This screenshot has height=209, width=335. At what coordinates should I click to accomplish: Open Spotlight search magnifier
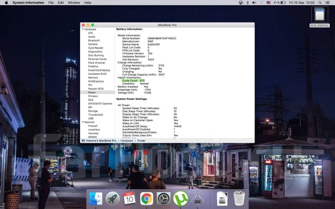pyautogui.click(x=320, y=3)
